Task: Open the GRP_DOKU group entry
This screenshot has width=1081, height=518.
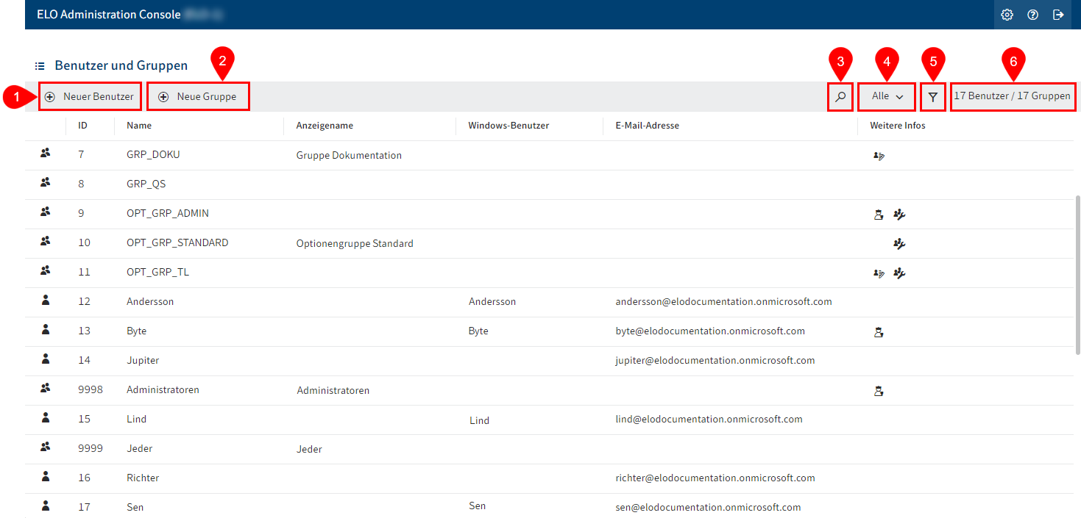Action: point(152,155)
